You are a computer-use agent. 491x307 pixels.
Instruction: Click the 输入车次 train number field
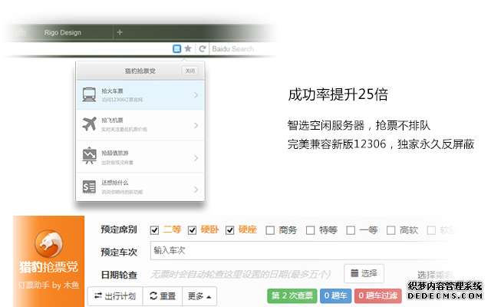[301, 250]
